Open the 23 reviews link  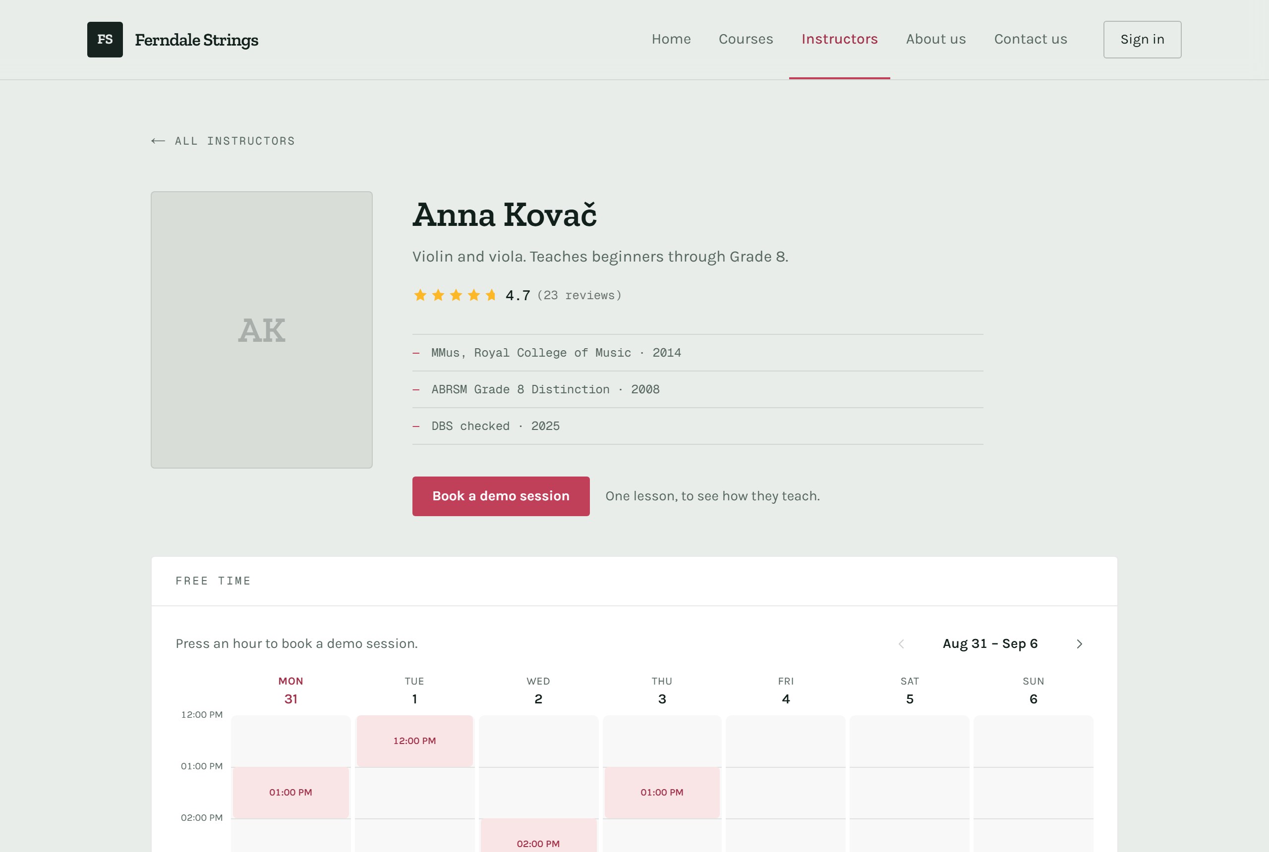[x=579, y=295]
